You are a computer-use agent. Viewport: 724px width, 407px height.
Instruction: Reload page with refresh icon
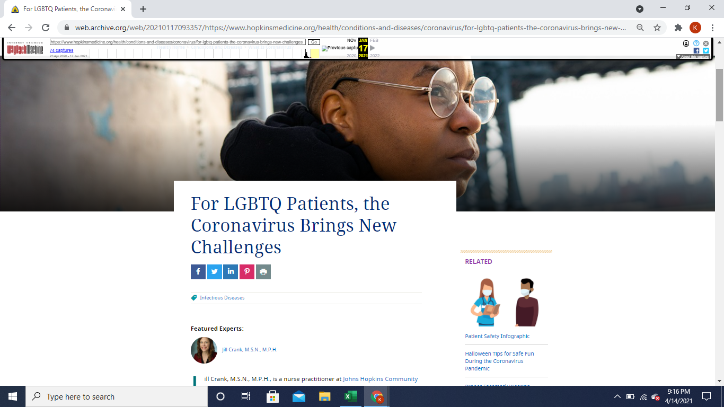point(46,28)
